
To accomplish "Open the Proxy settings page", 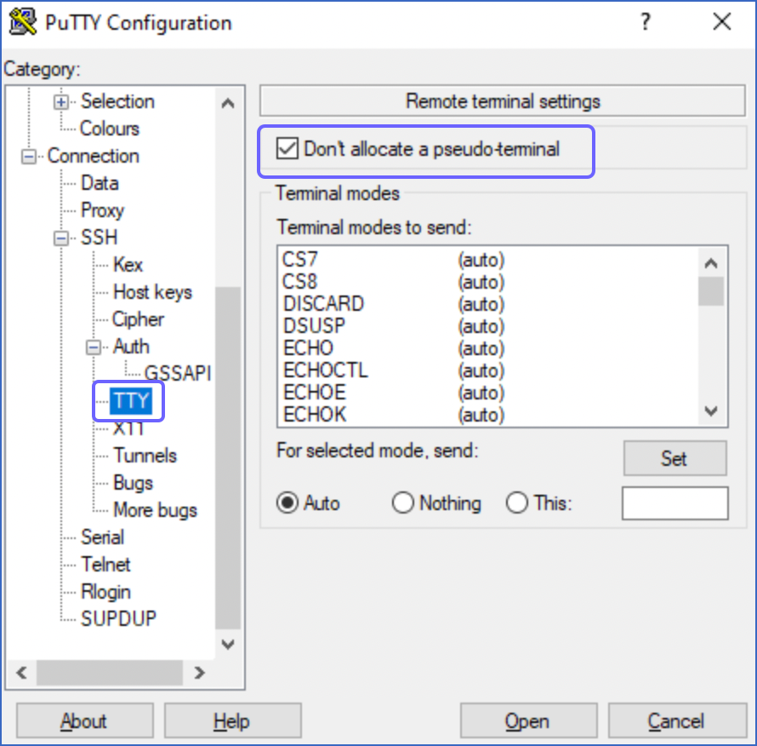I will pos(103,210).
